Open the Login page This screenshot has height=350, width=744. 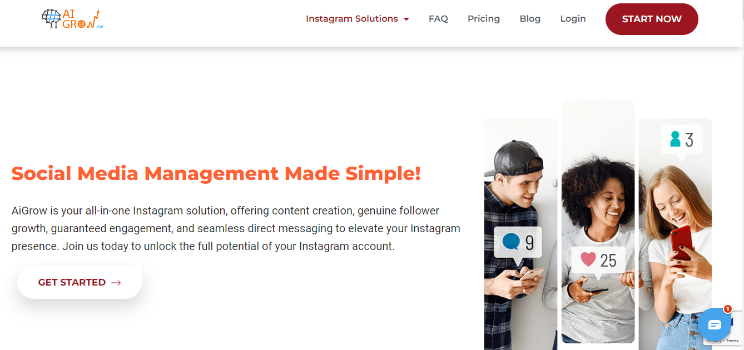pyautogui.click(x=573, y=19)
